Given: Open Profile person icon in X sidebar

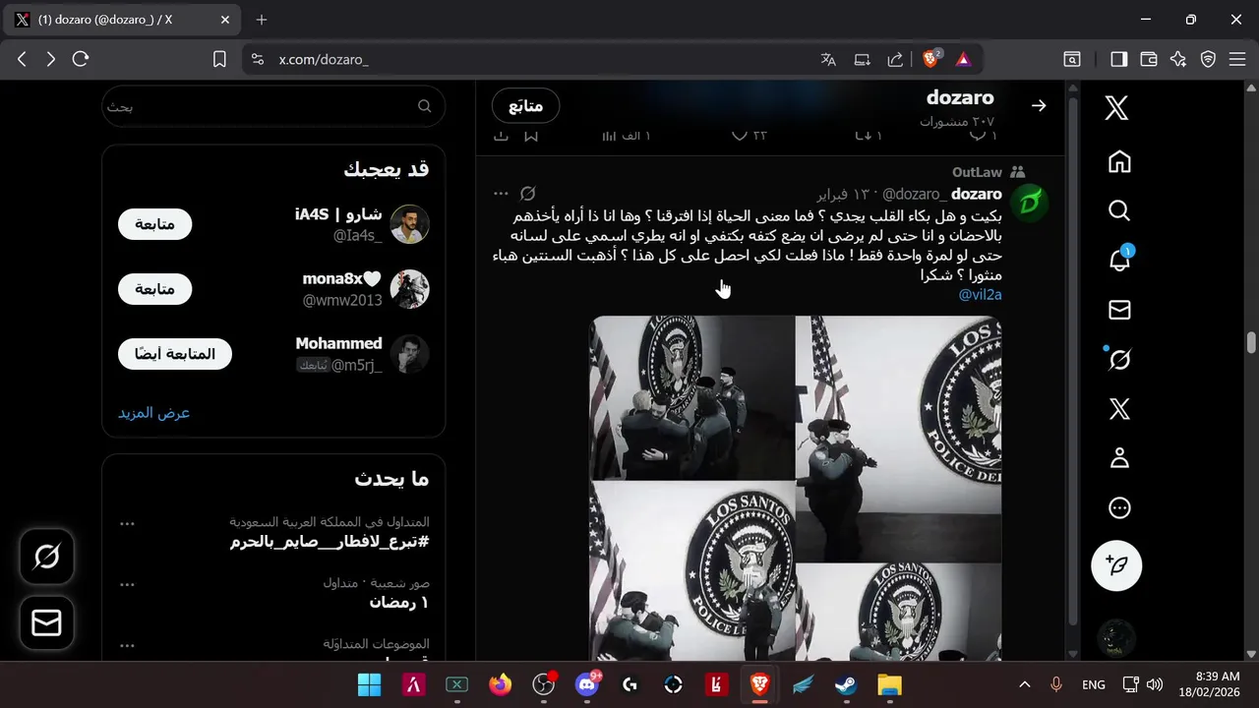Looking at the screenshot, I should click(1119, 458).
